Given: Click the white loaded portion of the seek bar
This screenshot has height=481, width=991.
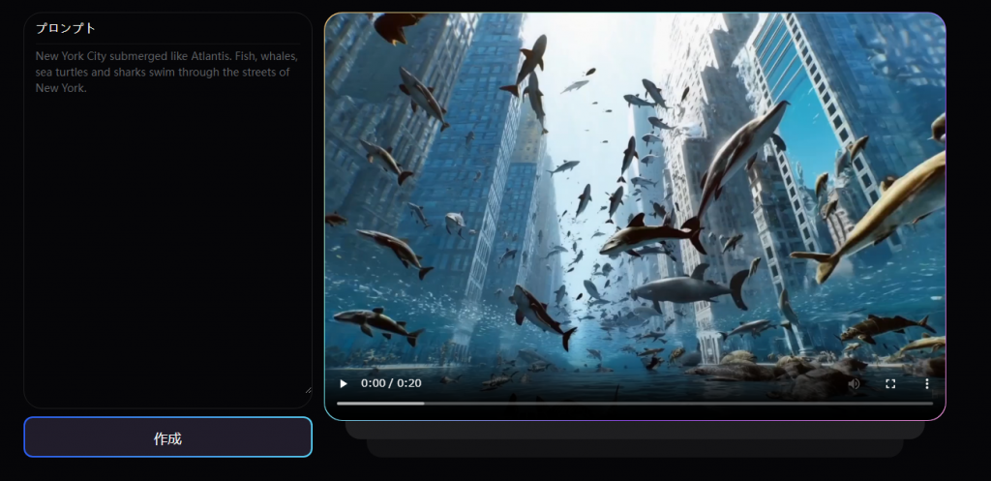Looking at the screenshot, I should pyautogui.click(x=382, y=403).
